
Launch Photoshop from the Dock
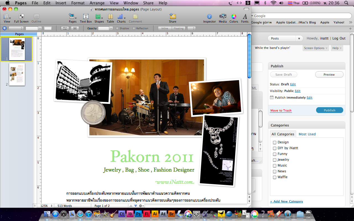[x=138, y=214]
